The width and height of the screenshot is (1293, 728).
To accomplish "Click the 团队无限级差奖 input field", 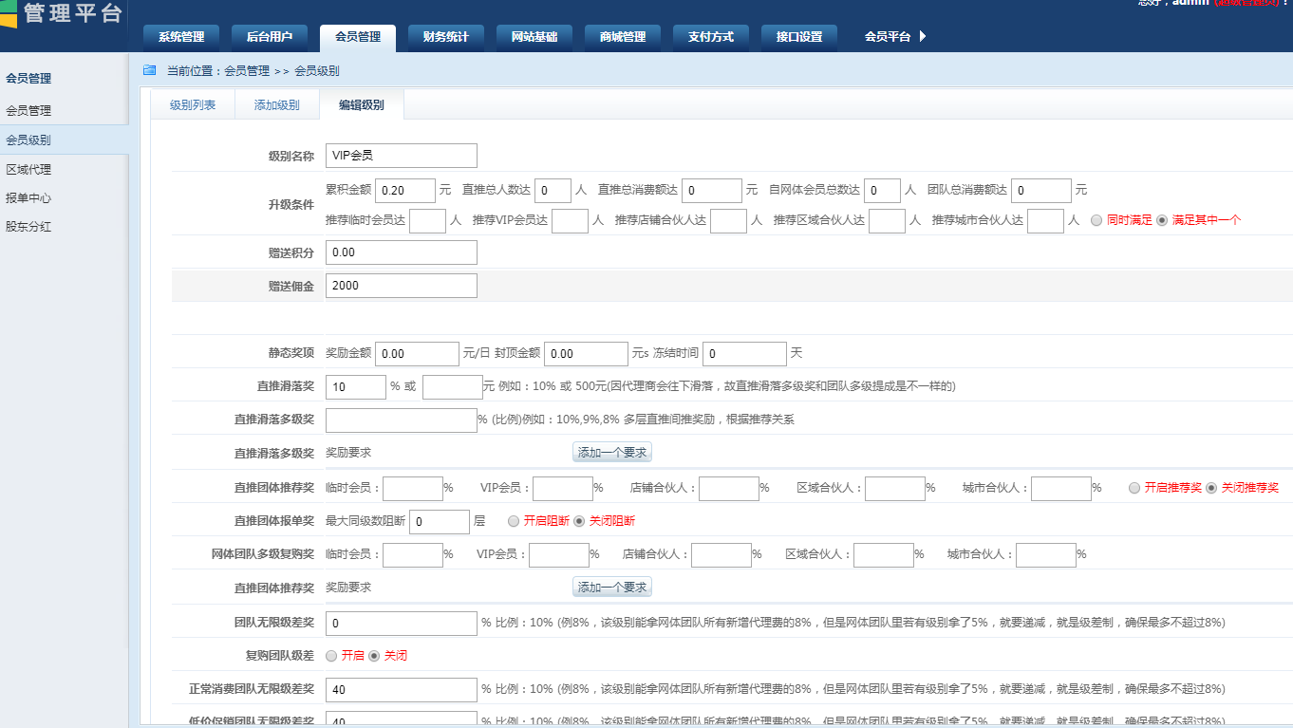I will point(402,623).
